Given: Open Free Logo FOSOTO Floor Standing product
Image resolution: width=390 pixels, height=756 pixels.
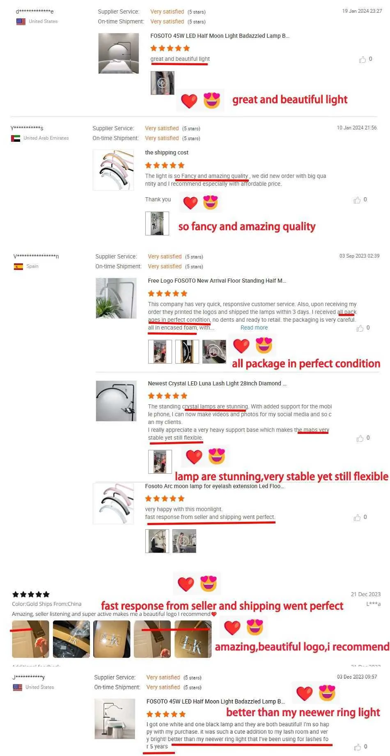Looking at the screenshot, I should click(x=217, y=281).
